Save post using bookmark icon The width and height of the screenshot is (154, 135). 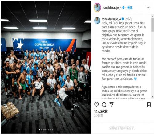click(149, 105)
